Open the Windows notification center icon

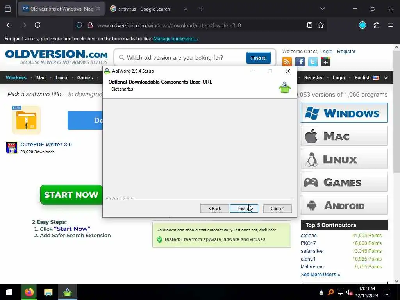387,292
